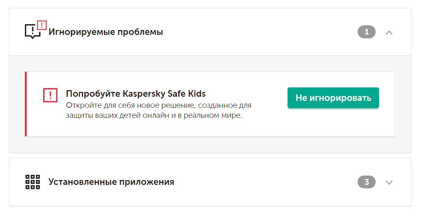Open the Попробуйте Kaspersky Safe Kids title
The height and width of the screenshot is (217, 424).
point(135,94)
